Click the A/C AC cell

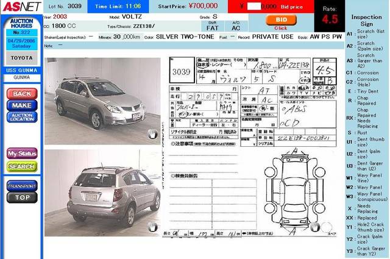tap(236, 26)
